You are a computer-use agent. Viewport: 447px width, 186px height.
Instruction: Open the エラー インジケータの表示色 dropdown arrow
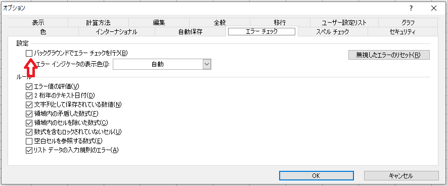207,64
